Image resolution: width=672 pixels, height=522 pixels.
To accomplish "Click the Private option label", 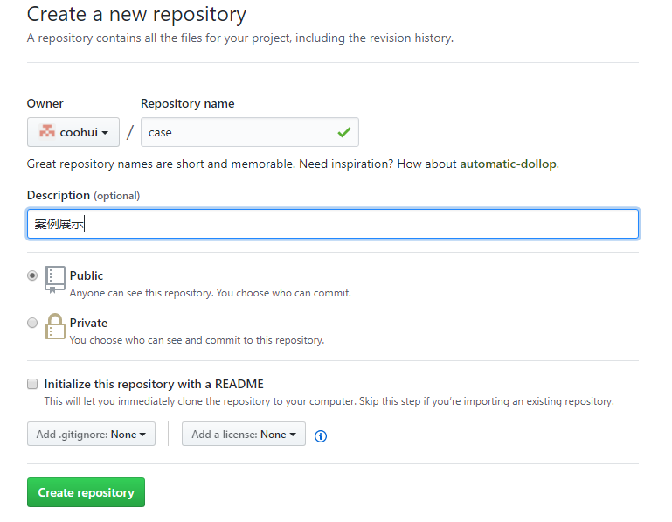I will [x=89, y=323].
